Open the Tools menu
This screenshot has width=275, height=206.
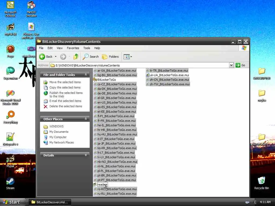click(87, 48)
